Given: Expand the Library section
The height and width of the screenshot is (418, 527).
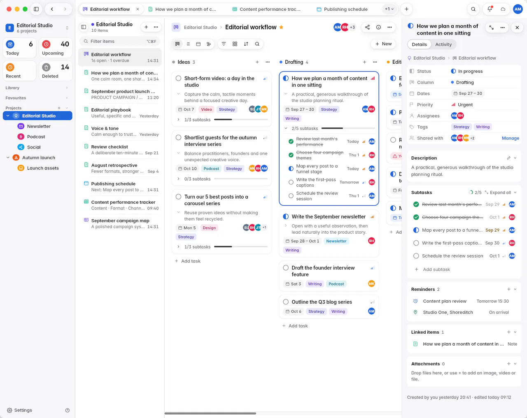Looking at the screenshot, I should [x=67, y=88].
